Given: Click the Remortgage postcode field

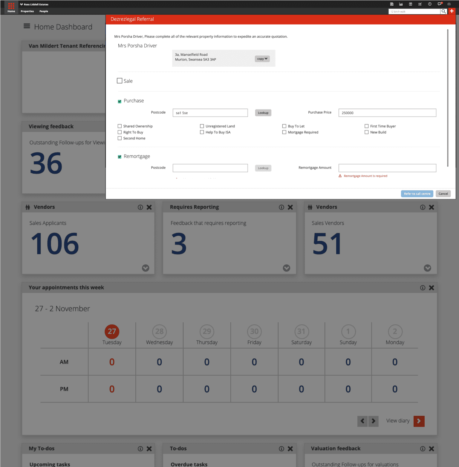Looking at the screenshot, I should click(210, 168).
